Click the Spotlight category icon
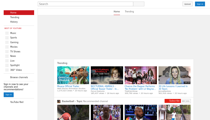 7,65
